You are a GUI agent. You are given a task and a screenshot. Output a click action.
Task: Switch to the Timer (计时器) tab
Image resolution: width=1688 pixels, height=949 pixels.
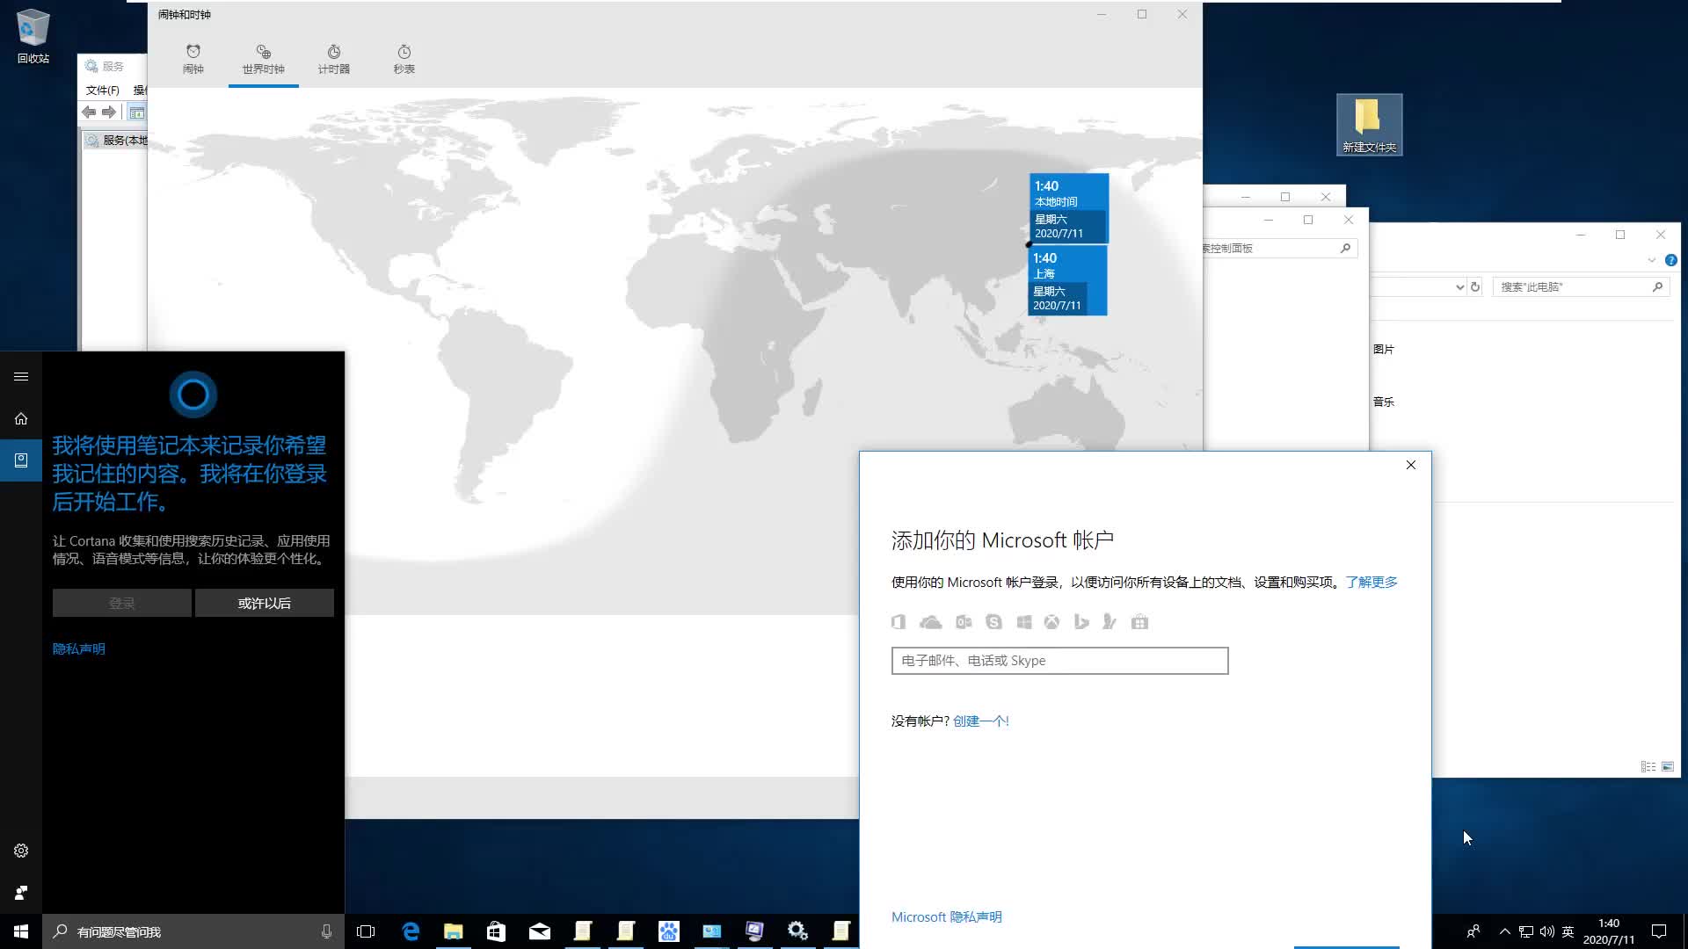pyautogui.click(x=333, y=59)
